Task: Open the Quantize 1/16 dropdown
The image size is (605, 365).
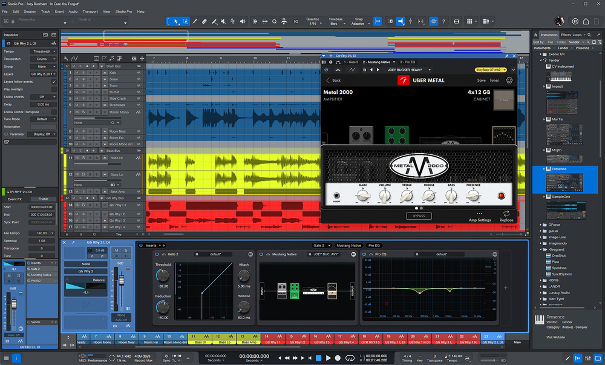Action: point(313,24)
